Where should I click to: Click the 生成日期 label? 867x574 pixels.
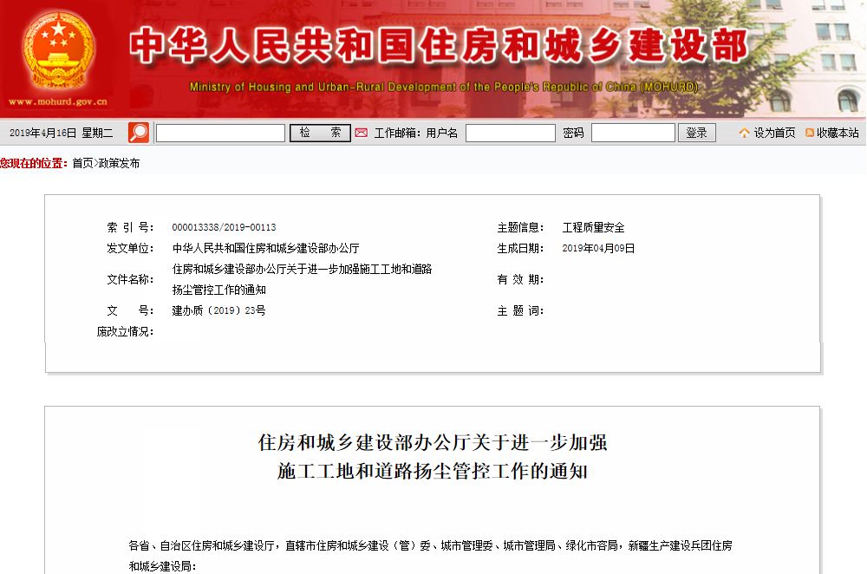[x=520, y=248]
